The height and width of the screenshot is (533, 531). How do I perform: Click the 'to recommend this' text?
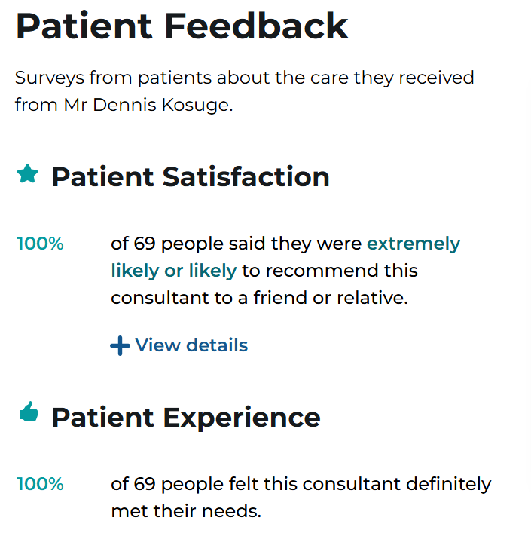click(x=330, y=271)
